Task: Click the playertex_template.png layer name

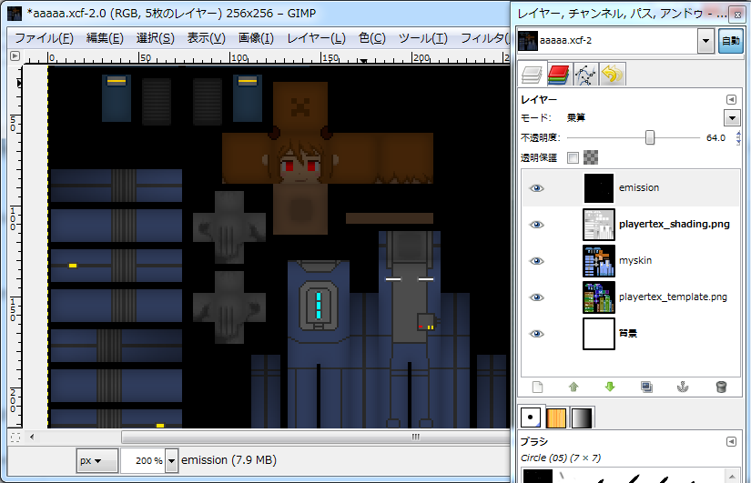Action: pos(673,297)
